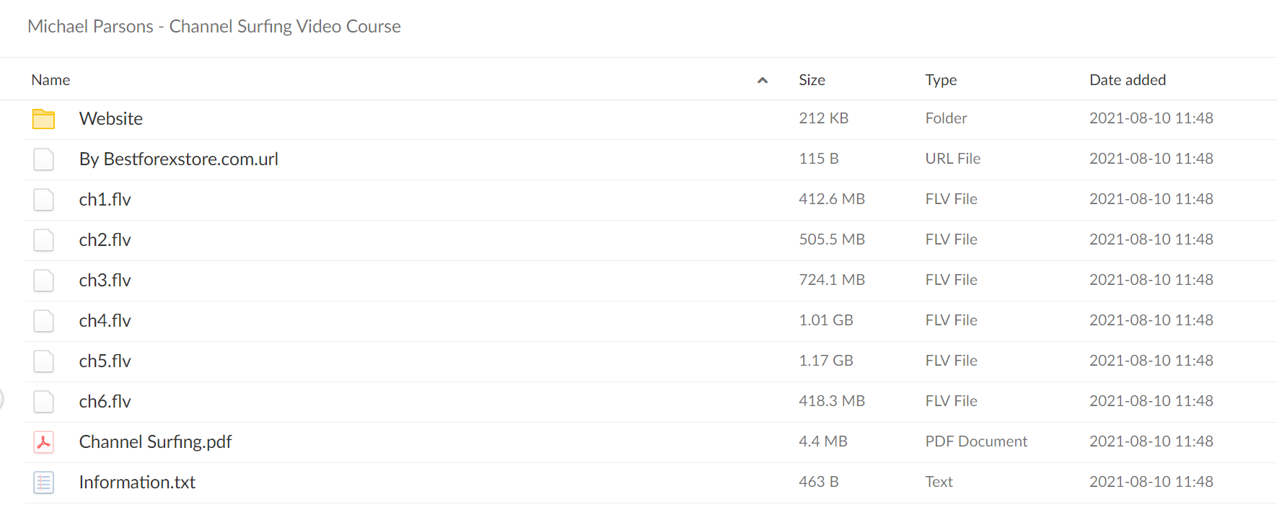Sort files by the Size column header
Screen dimensions: 1277x528
pos(812,80)
